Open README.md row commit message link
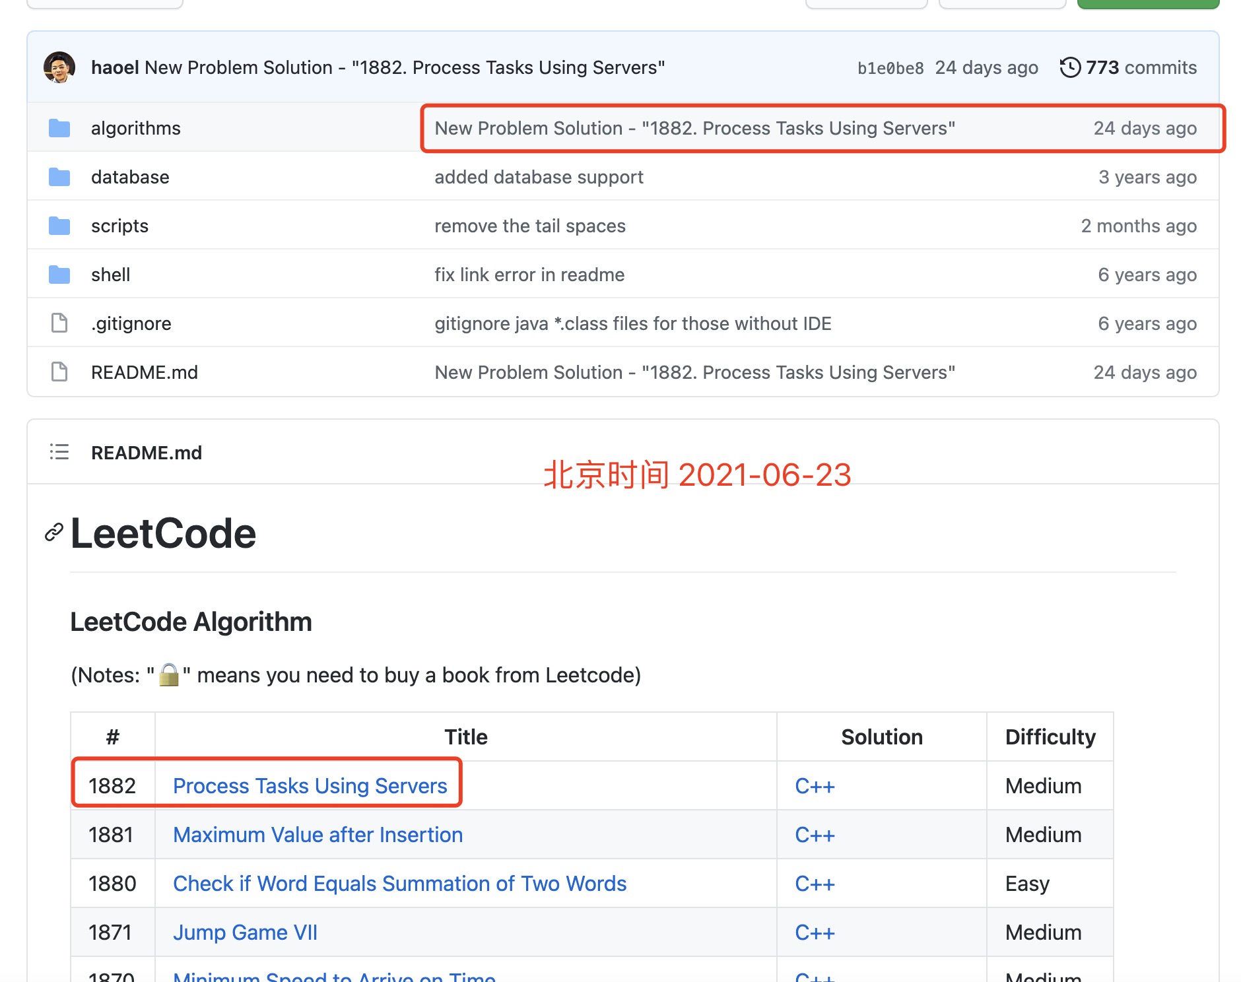 [x=695, y=372]
